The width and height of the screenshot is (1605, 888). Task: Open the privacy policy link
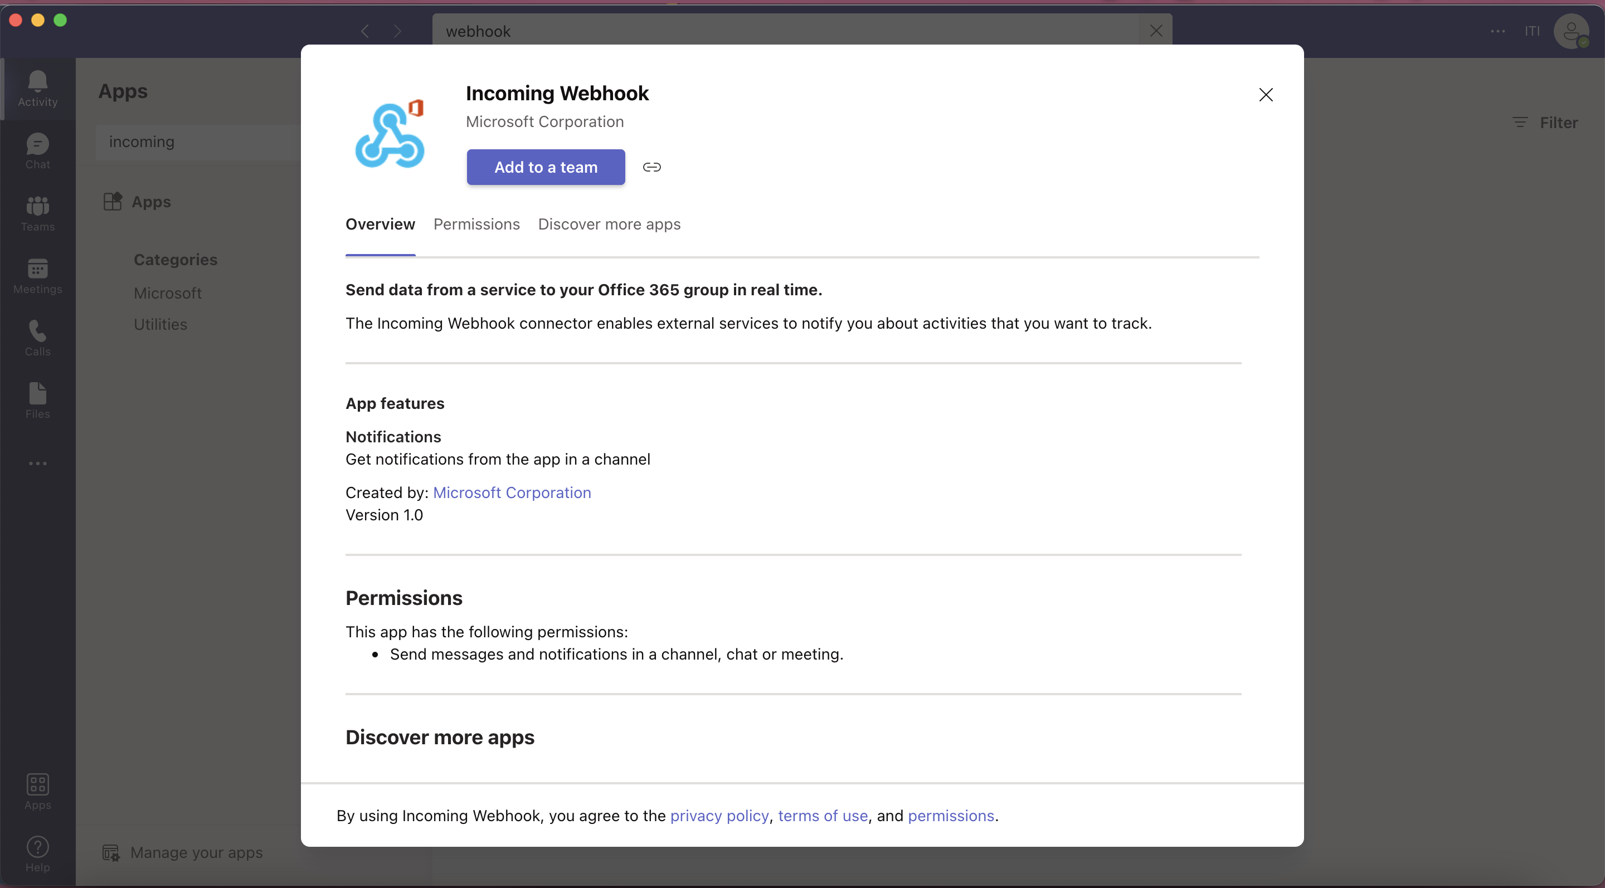(x=719, y=816)
